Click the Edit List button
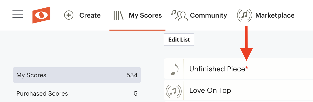 [x=179, y=40]
